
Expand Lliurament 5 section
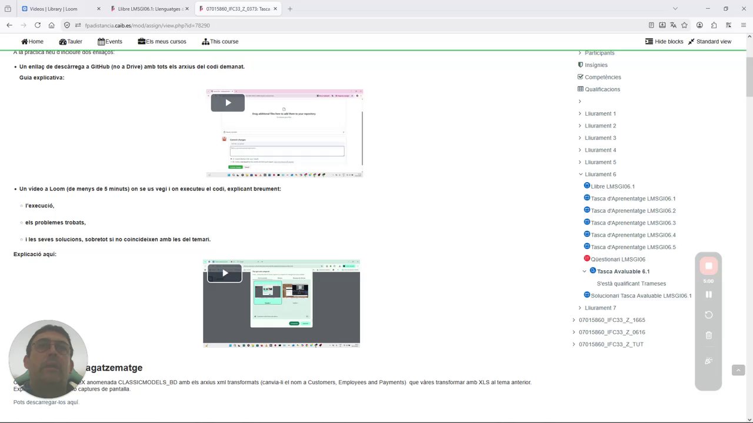pos(580,162)
